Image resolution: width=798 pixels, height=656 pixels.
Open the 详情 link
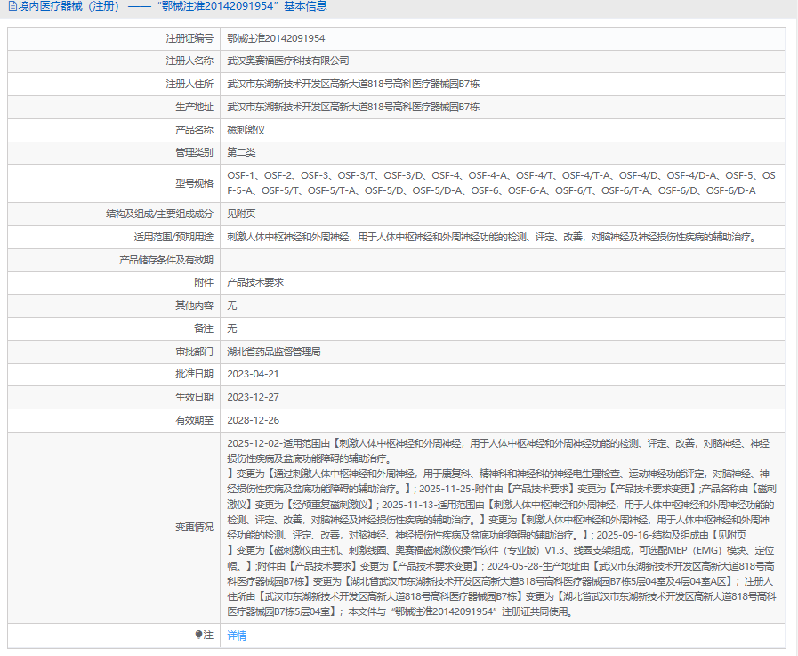click(x=237, y=636)
